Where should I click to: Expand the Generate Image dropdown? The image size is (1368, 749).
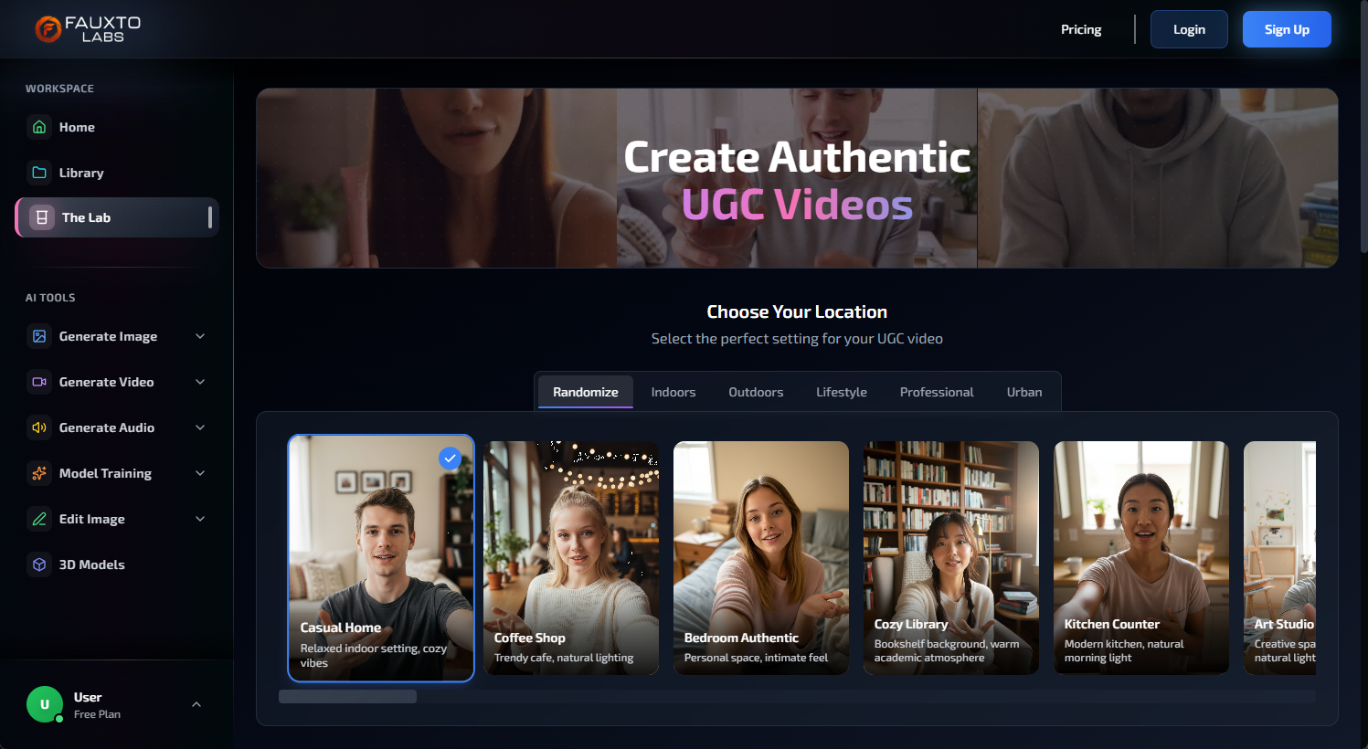click(200, 336)
